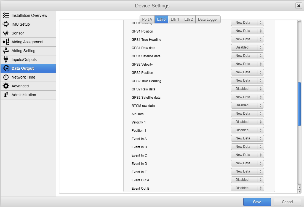Viewport: 304px width, 207px height.
Task: Click the IMU Setup sidebar icon
Action: 6,24
